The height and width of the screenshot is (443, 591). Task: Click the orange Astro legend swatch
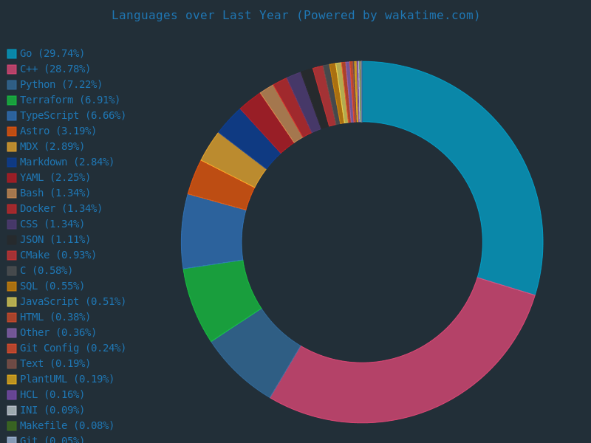tap(12, 131)
